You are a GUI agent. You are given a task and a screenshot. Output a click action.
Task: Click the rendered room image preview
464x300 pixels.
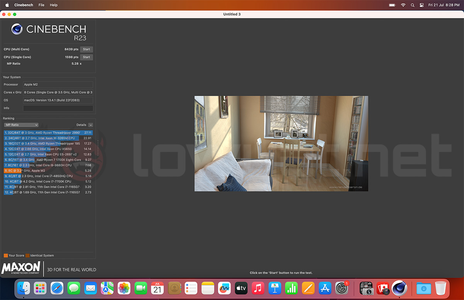click(x=281, y=144)
